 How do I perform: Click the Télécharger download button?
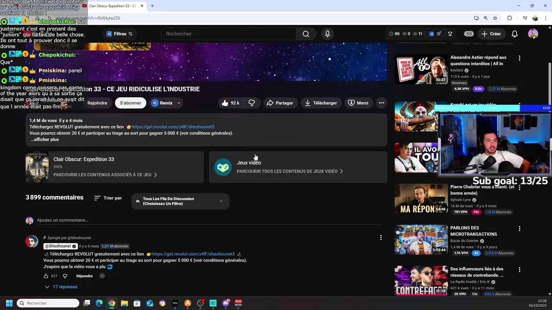(x=320, y=103)
